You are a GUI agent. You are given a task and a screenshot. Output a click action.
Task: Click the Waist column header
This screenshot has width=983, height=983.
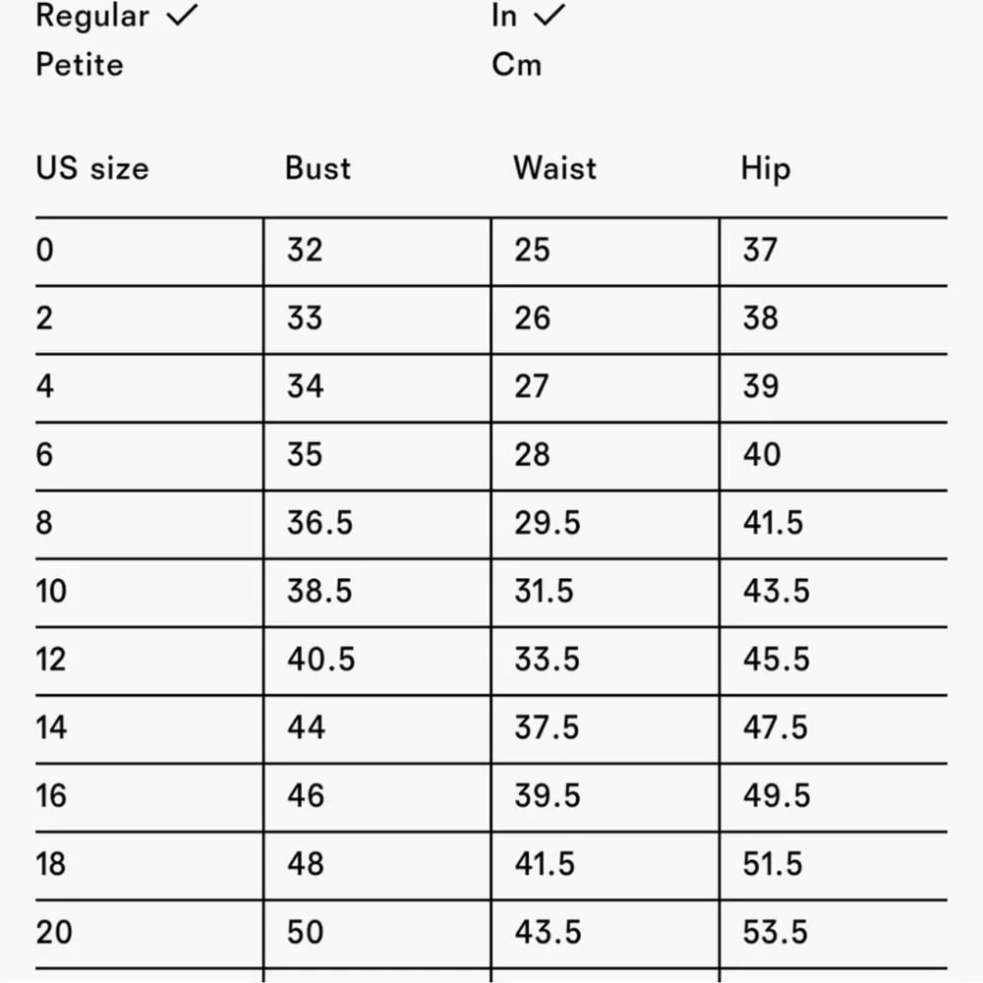click(x=554, y=168)
